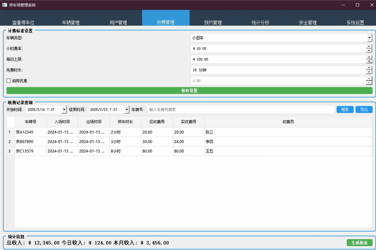Sort by 车牌号 column header
This screenshot has height=250, width=376.
[31, 122]
